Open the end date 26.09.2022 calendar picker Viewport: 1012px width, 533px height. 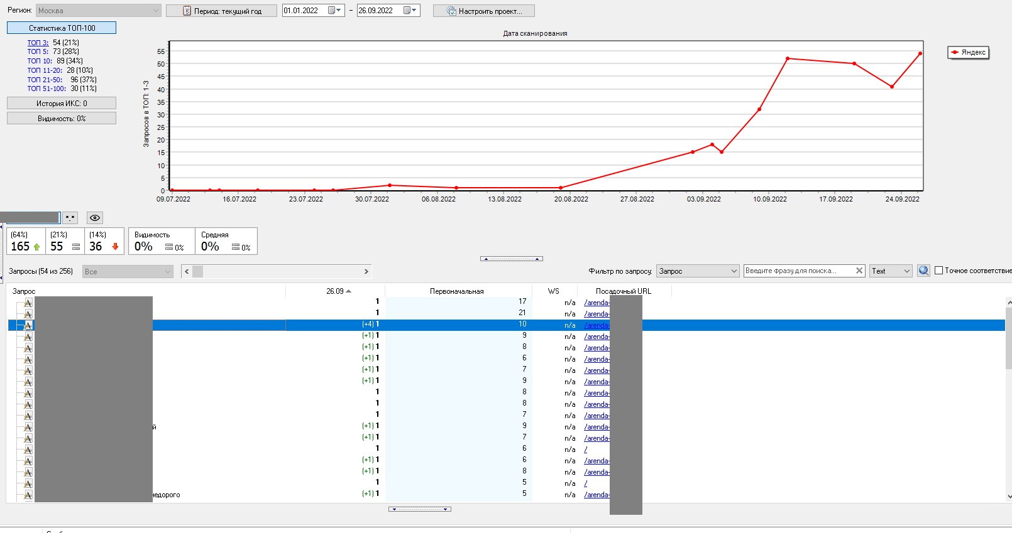[x=410, y=11]
